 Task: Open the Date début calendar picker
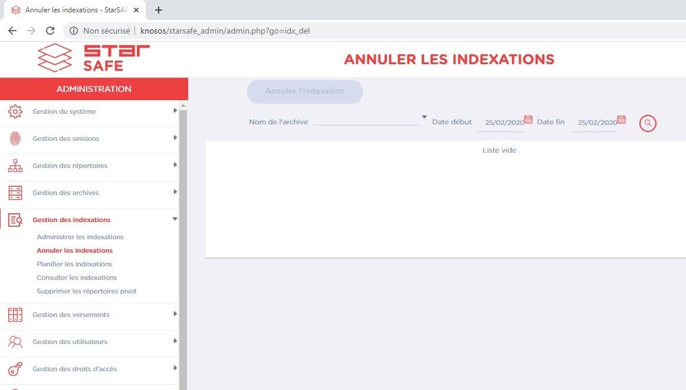point(528,120)
